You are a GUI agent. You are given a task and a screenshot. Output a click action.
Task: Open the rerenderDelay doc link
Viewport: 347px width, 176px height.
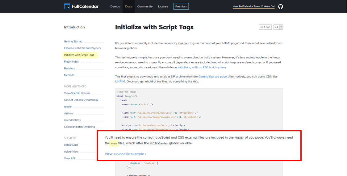72,120
